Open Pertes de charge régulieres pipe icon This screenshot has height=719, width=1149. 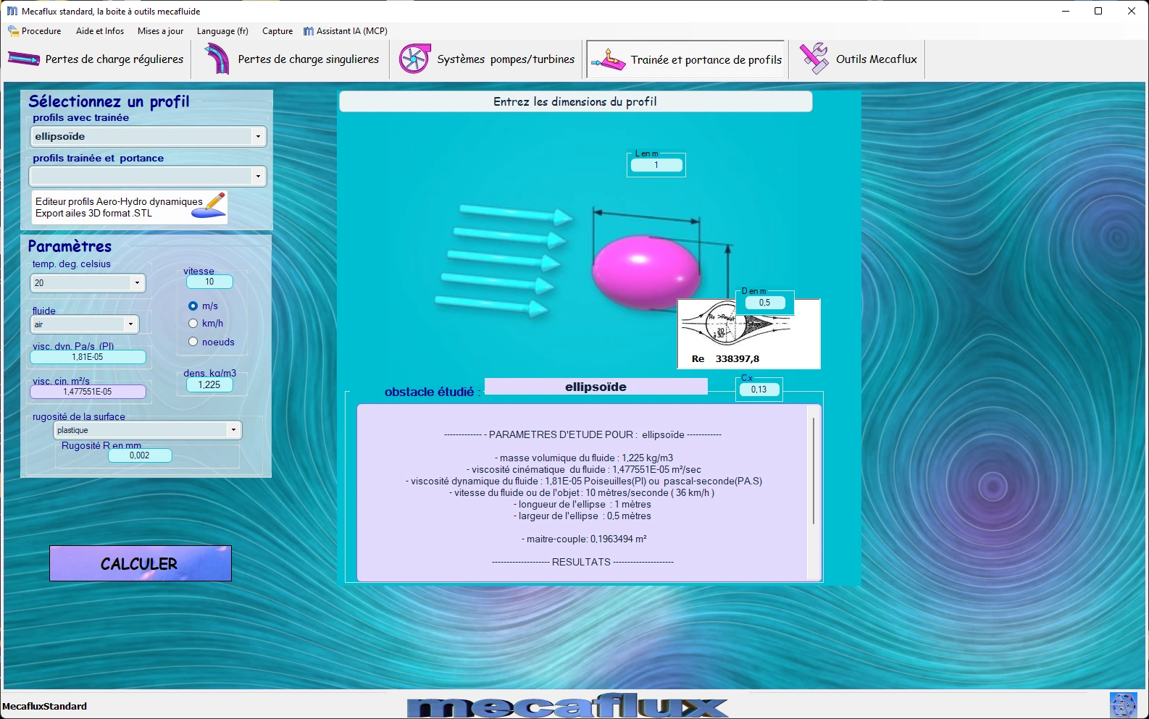[x=24, y=59]
